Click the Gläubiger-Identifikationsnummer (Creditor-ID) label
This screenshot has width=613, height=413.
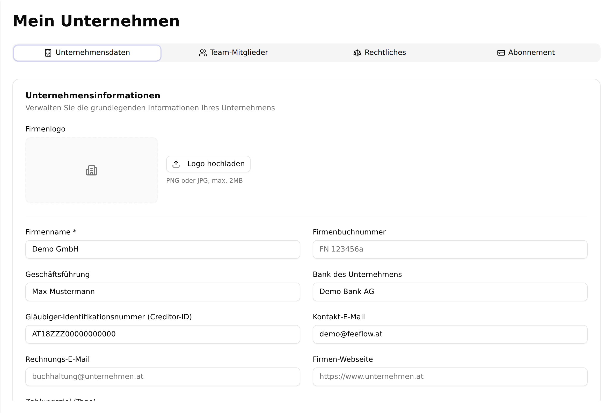pos(108,317)
